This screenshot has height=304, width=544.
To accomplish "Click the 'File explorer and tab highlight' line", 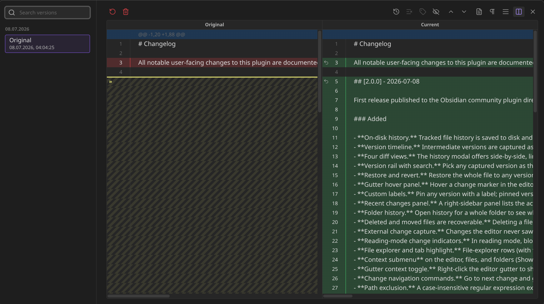I will [428, 250].
